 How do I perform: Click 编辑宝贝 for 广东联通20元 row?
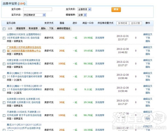(x=148, y=47)
